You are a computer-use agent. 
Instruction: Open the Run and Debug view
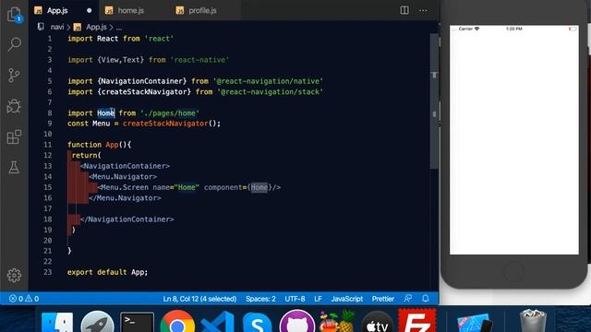(14, 106)
